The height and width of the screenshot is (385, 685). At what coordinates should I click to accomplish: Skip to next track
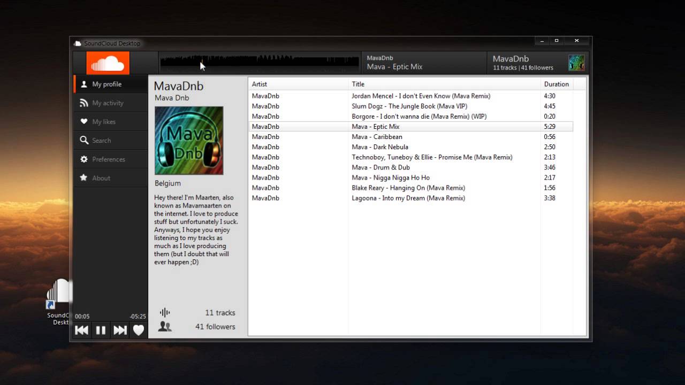(x=120, y=330)
